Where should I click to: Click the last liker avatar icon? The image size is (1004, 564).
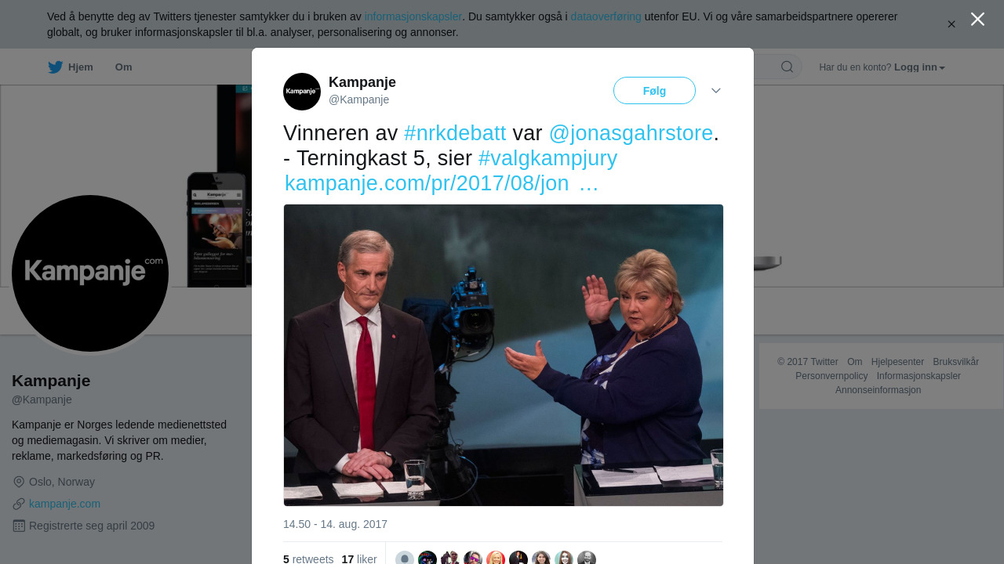[x=587, y=559]
